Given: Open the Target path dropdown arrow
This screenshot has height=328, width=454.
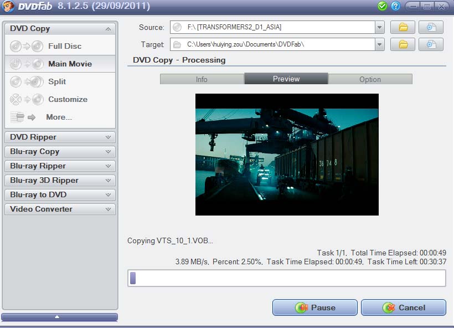Looking at the screenshot, I should pos(379,45).
